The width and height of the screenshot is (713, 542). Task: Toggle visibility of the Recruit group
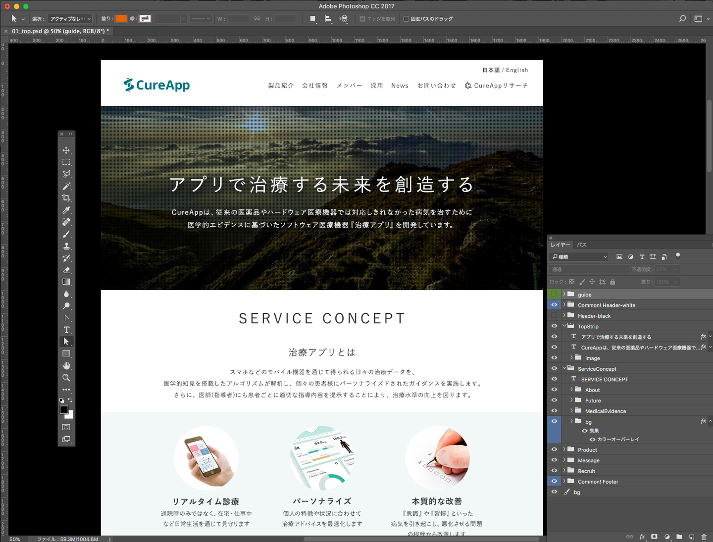[x=554, y=471]
